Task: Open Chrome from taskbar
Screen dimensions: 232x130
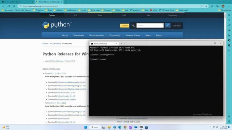Action: (x=125, y=127)
